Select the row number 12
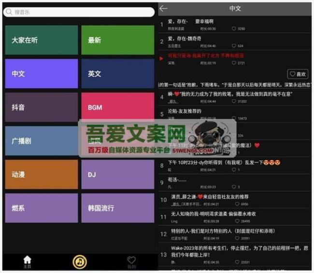This screenshot has width=314, height=273. [164, 234]
